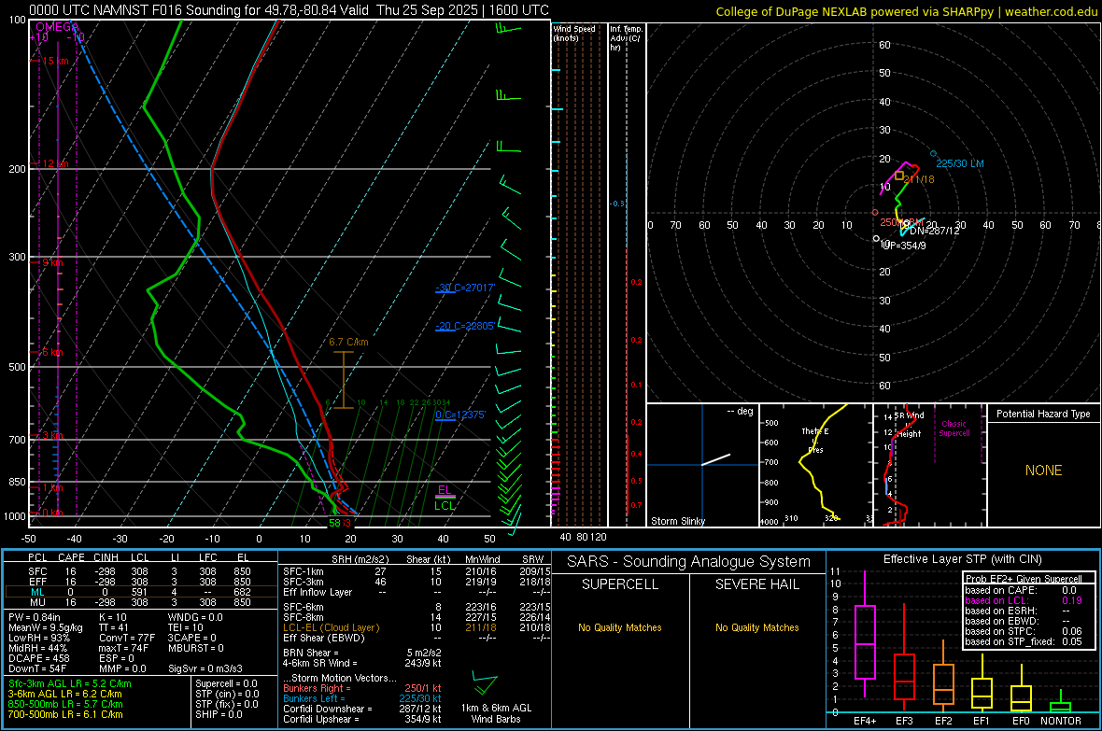This screenshot has width=1102, height=731.
Task: Click the green NONTOR box plot
Action: click(x=1061, y=703)
